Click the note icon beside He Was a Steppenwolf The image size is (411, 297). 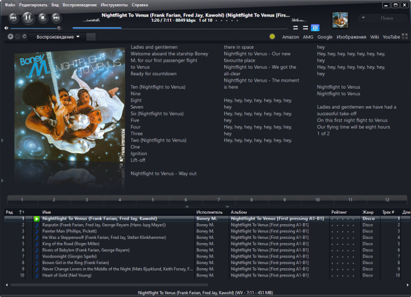36,238
